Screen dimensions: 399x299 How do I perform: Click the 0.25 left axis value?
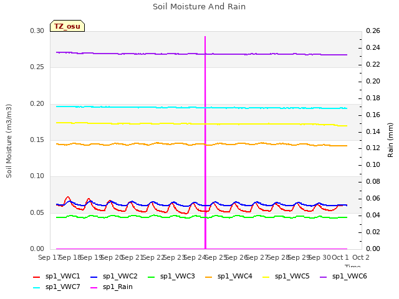click(37, 67)
